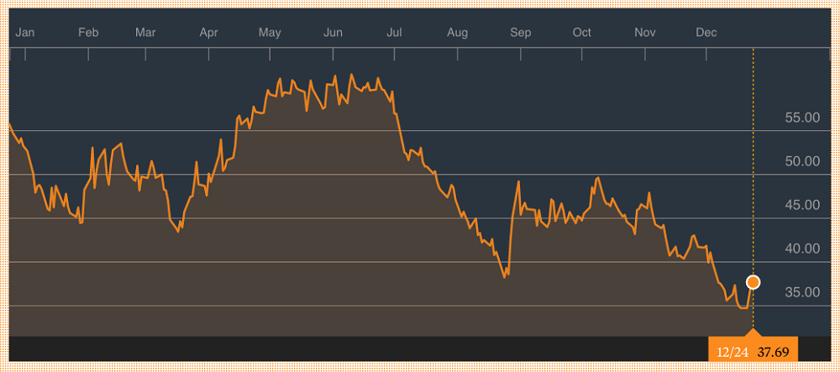Click the orange data point marker circle

click(x=753, y=282)
